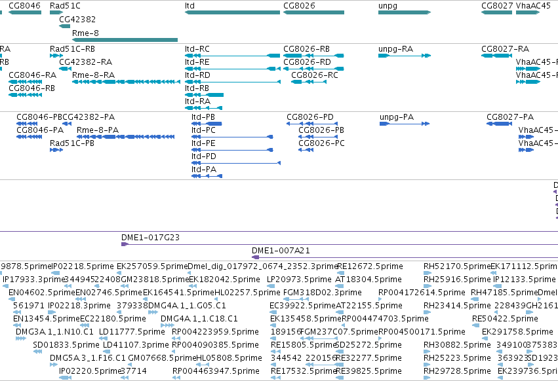558x381 pixels.
Task: Open the VhaAC45 gene label
Action: click(x=534, y=6)
